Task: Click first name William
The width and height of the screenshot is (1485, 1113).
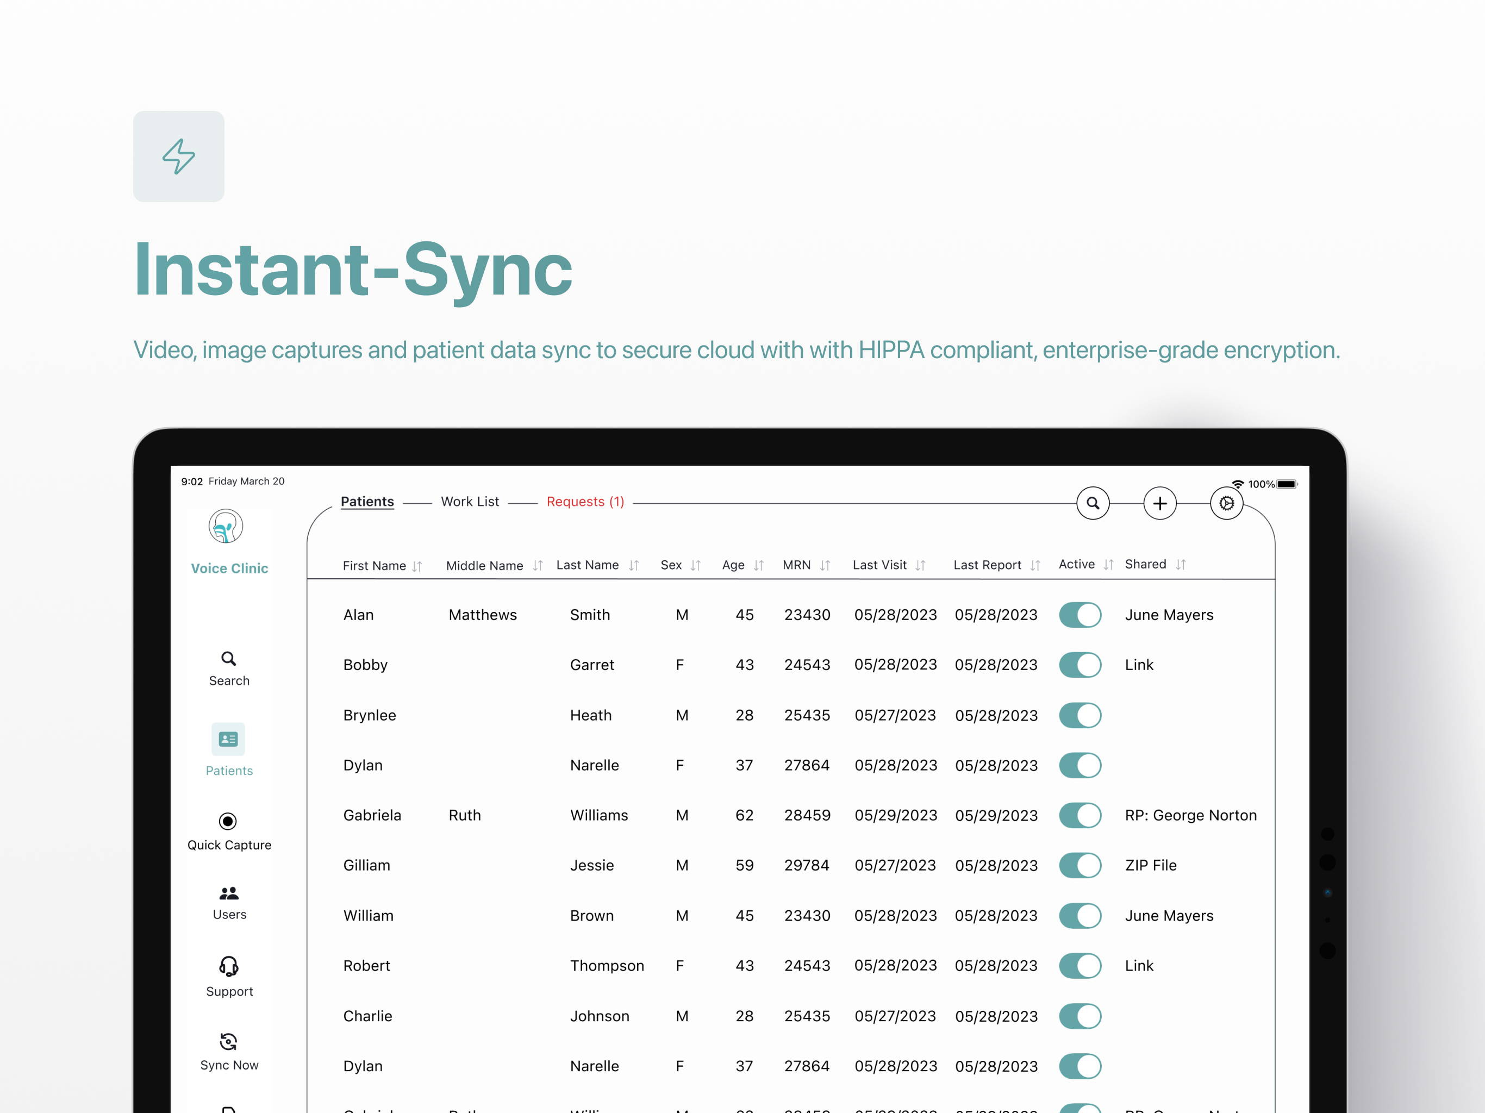Action: (368, 916)
